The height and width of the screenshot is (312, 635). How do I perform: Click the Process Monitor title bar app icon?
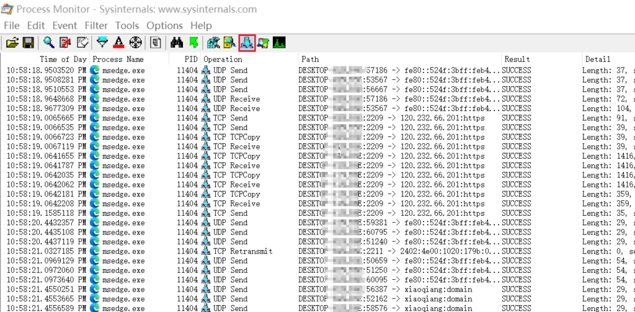pos(7,9)
